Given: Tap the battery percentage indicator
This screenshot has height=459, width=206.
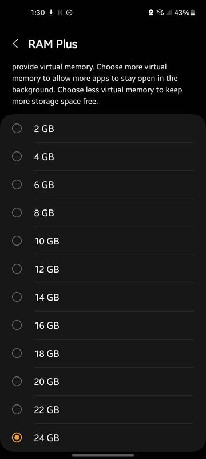Looking at the screenshot, I should click(x=182, y=13).
